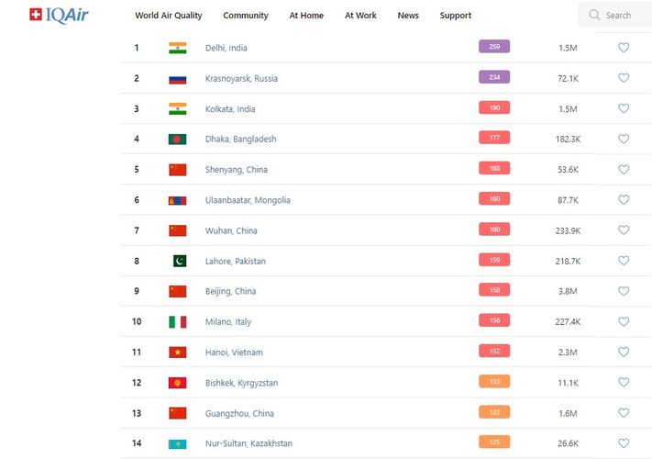652x459 pixels.
Task: Favorite Nur-Sultan using its heart
Action: point(624,443)
